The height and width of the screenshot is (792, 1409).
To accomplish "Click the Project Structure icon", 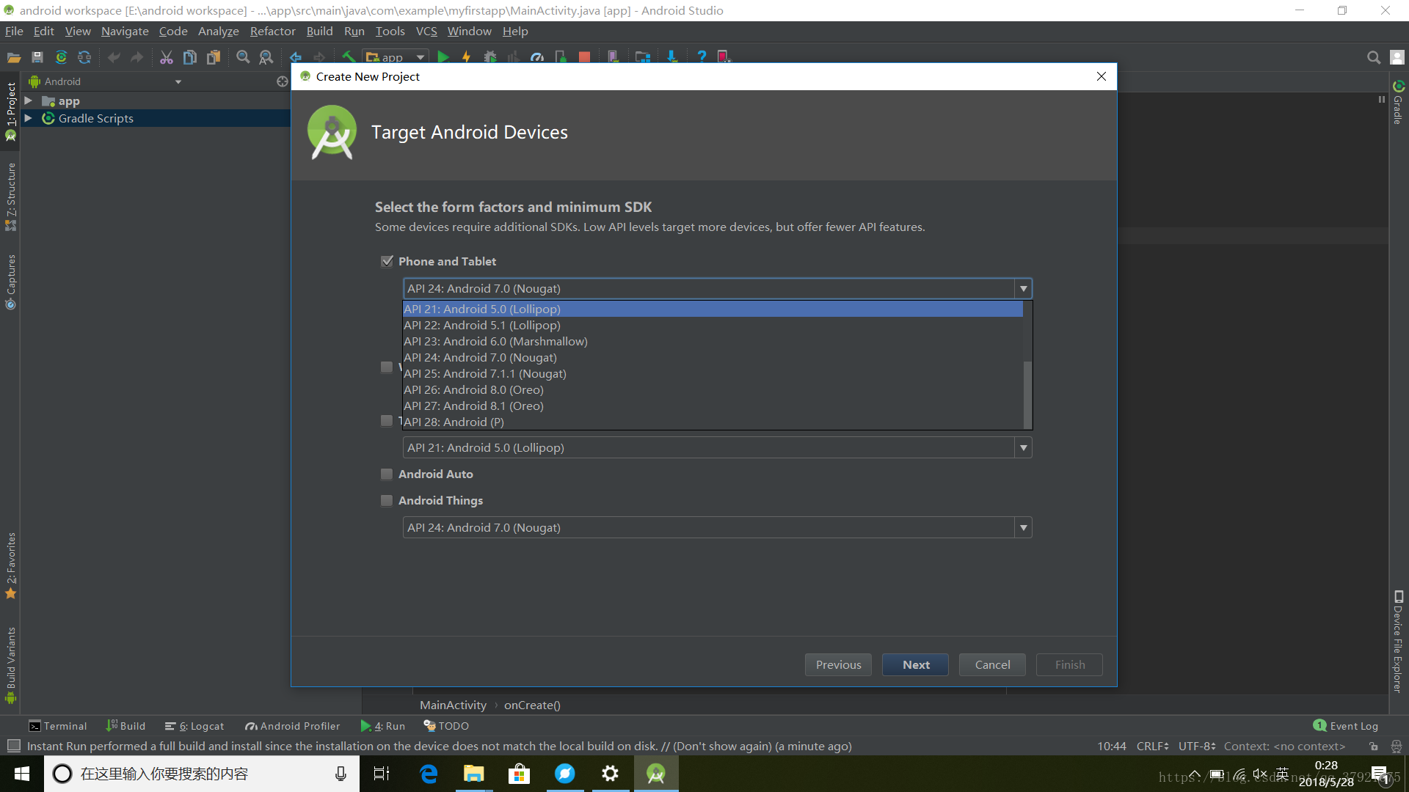I will 643,57.
